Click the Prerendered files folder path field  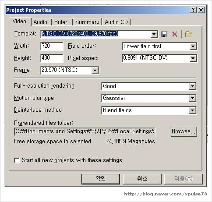(x=85, y=131)
